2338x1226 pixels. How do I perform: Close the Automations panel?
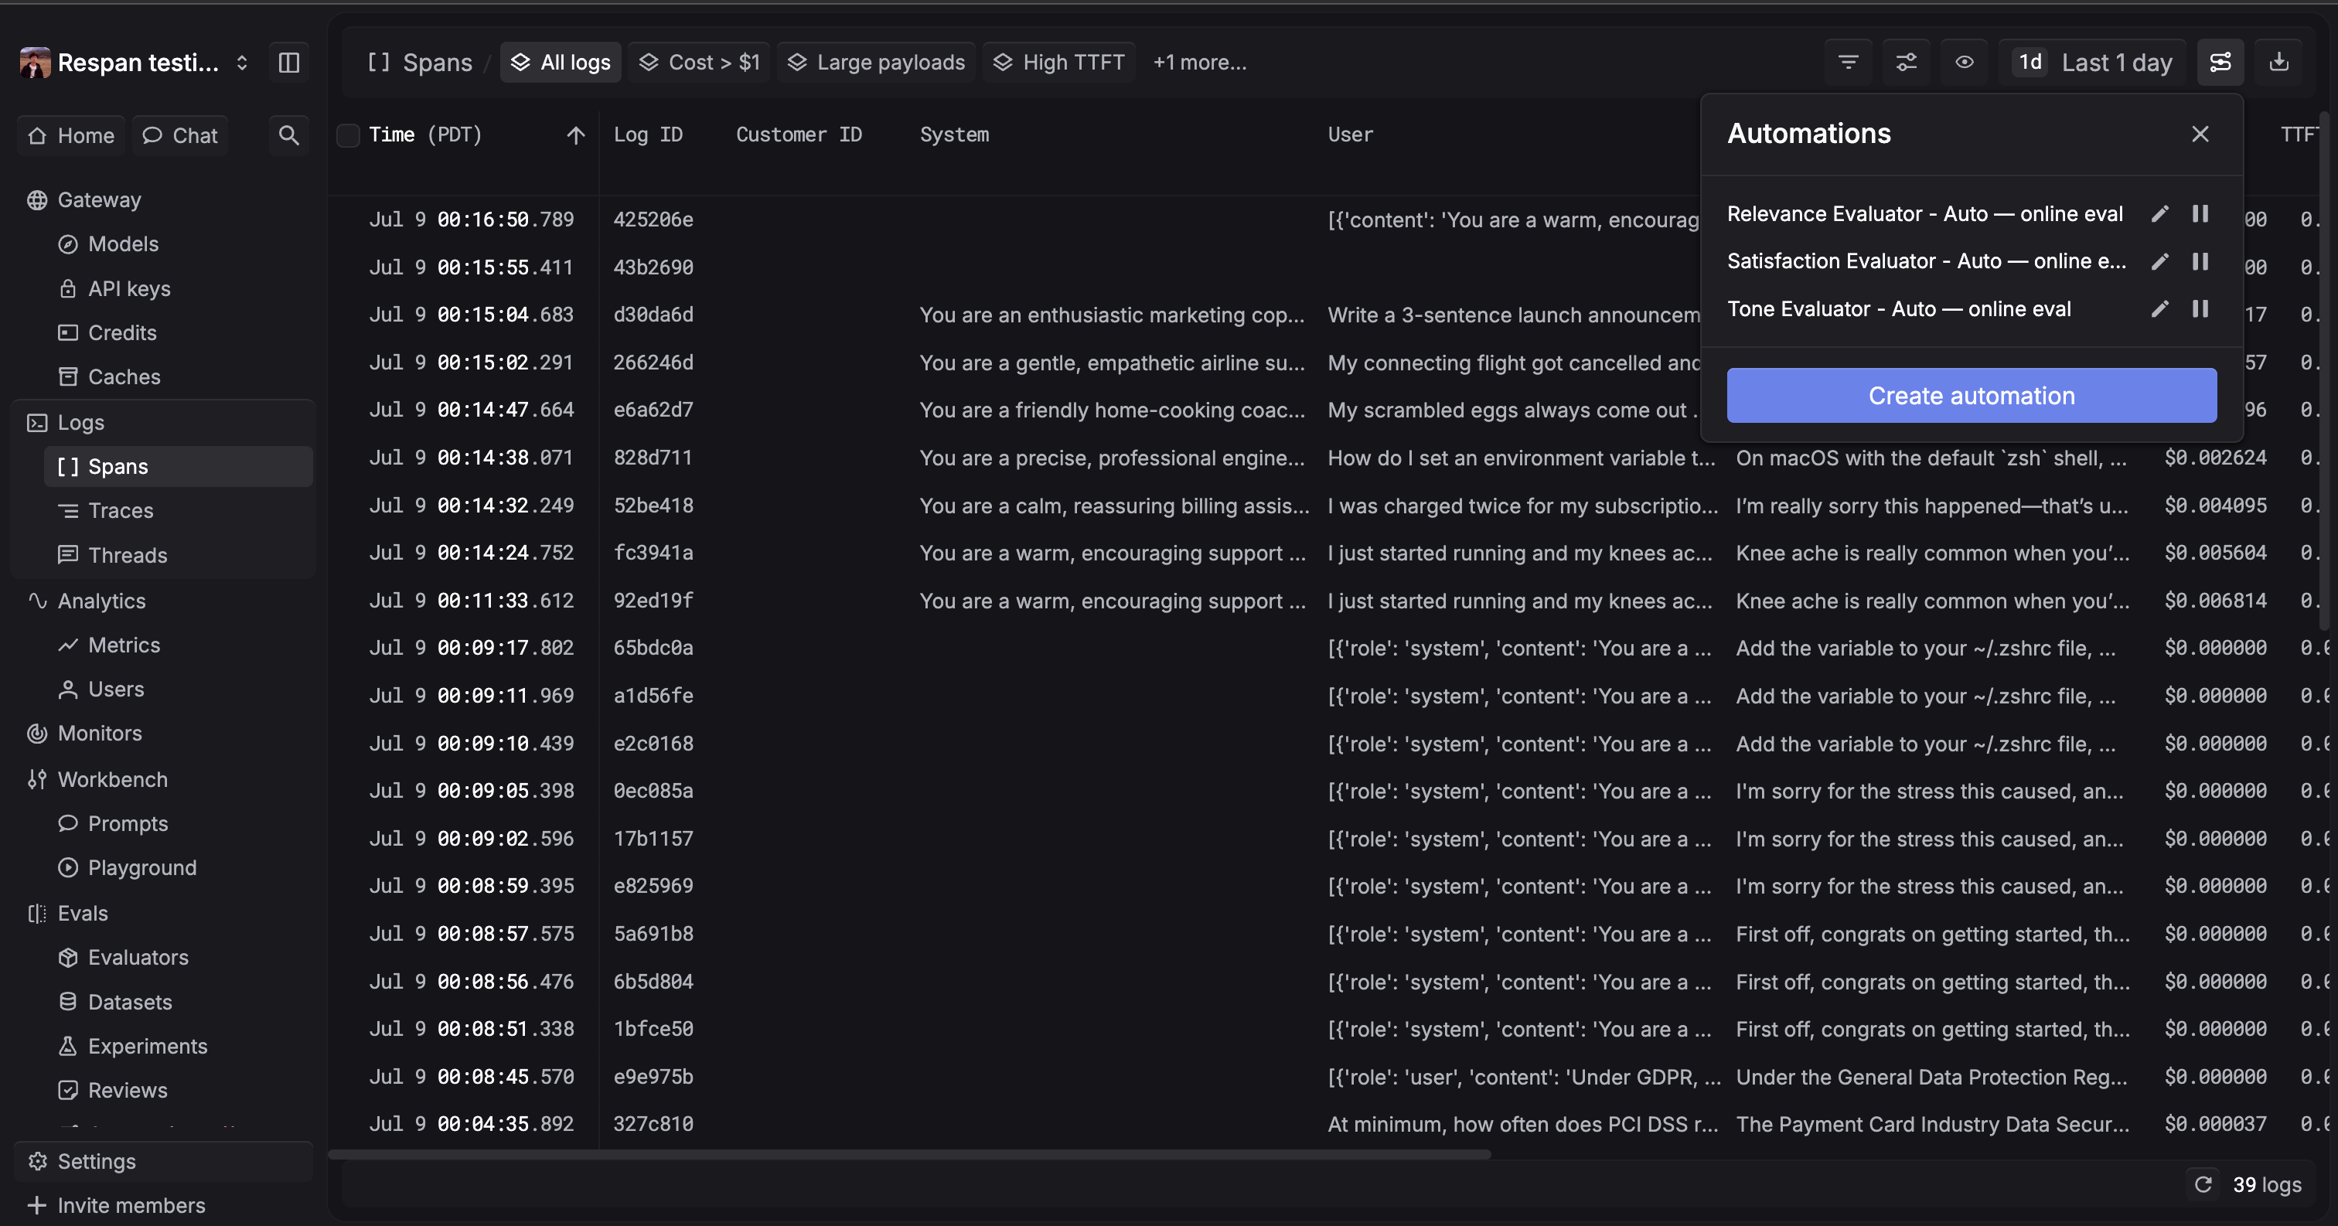click(2200, 135)
